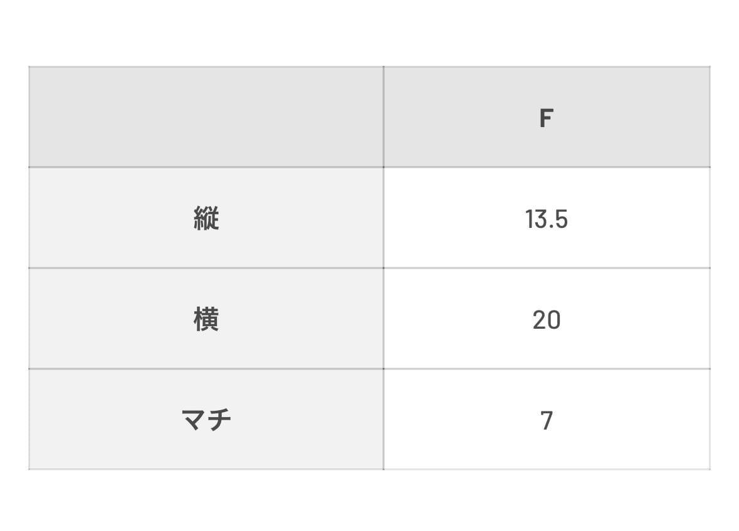Click the divider between 横 and マチ cells
This screenshot has height=531, width=739.
point(206,369)
